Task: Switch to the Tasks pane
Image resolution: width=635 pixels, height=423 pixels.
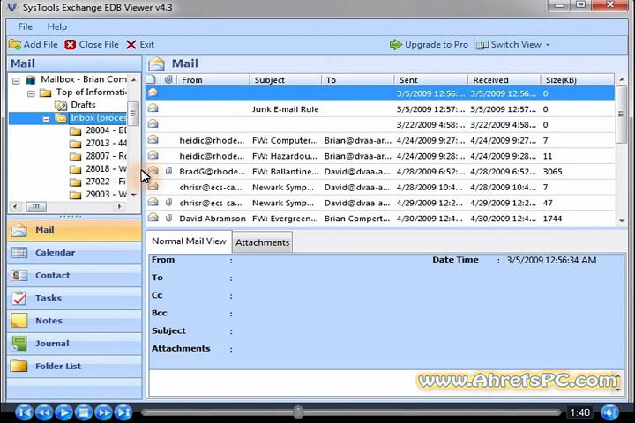Action: 74,298
